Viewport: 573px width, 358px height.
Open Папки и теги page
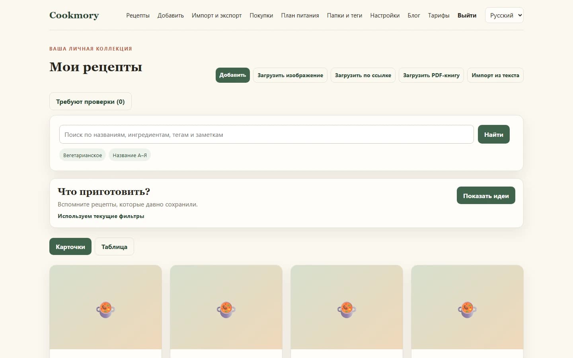pos(345,16)
